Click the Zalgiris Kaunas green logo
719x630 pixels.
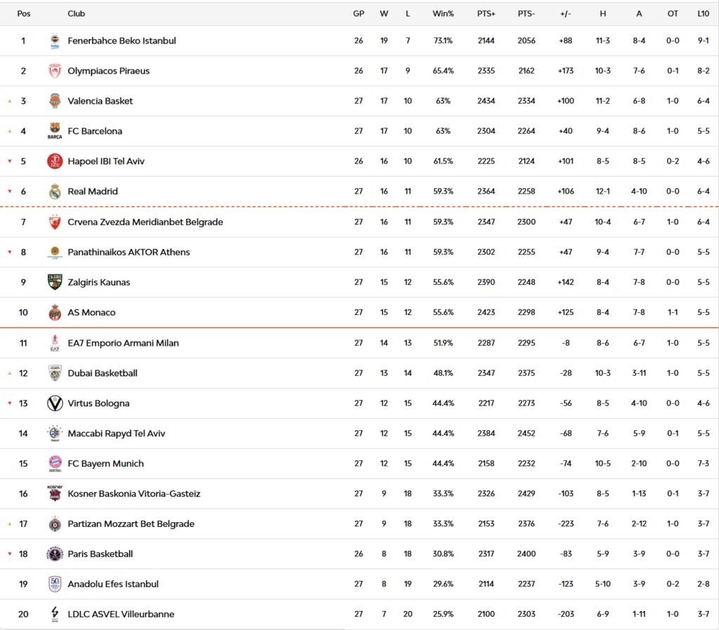pos(55,282)
